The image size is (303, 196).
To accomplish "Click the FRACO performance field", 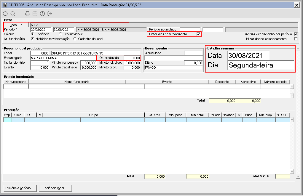I will pyautogui.click(x=173, y=68).
